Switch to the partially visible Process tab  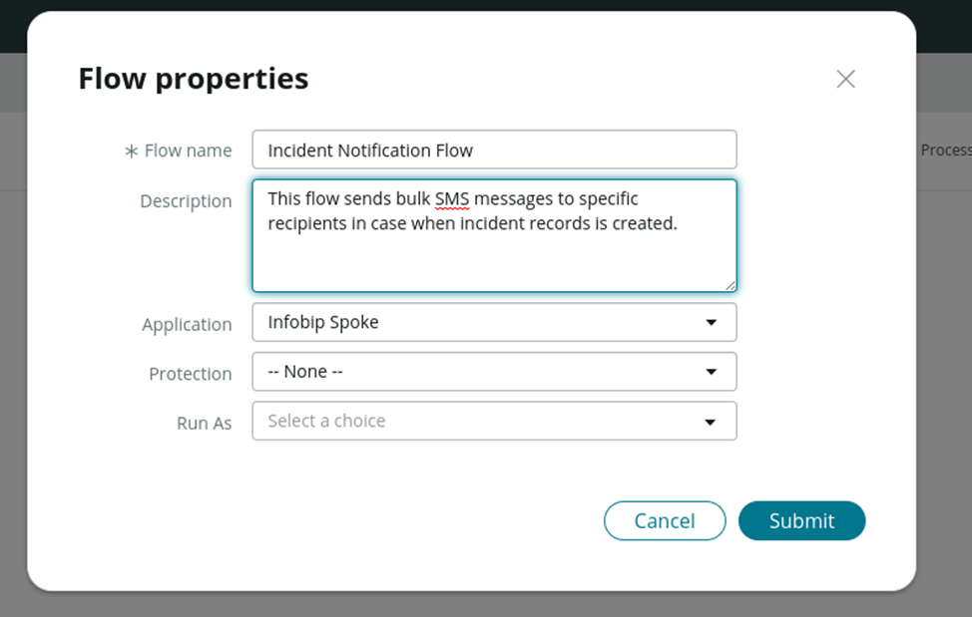pos(945,150)
